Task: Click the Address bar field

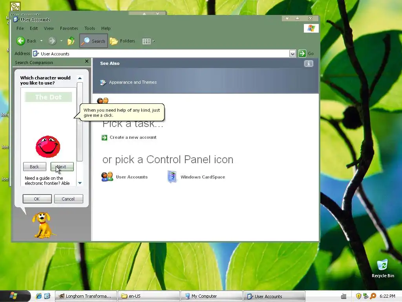Action: [x=164, y=53]
